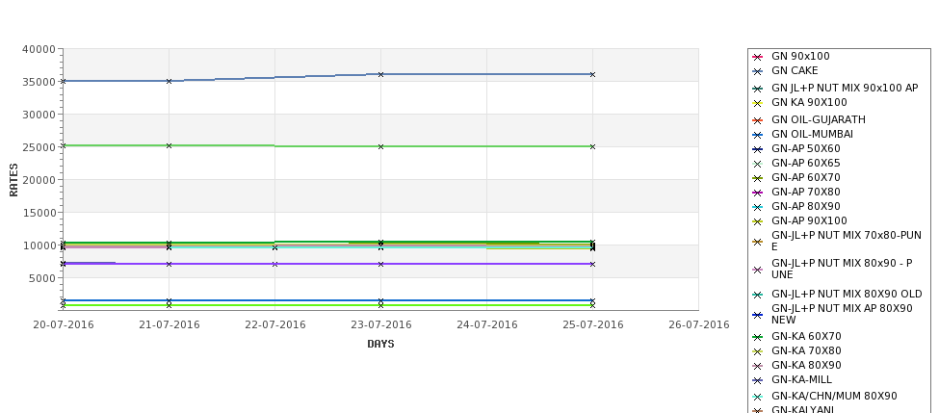Select the GN-AP 50X60 legend label

(805, 148)
